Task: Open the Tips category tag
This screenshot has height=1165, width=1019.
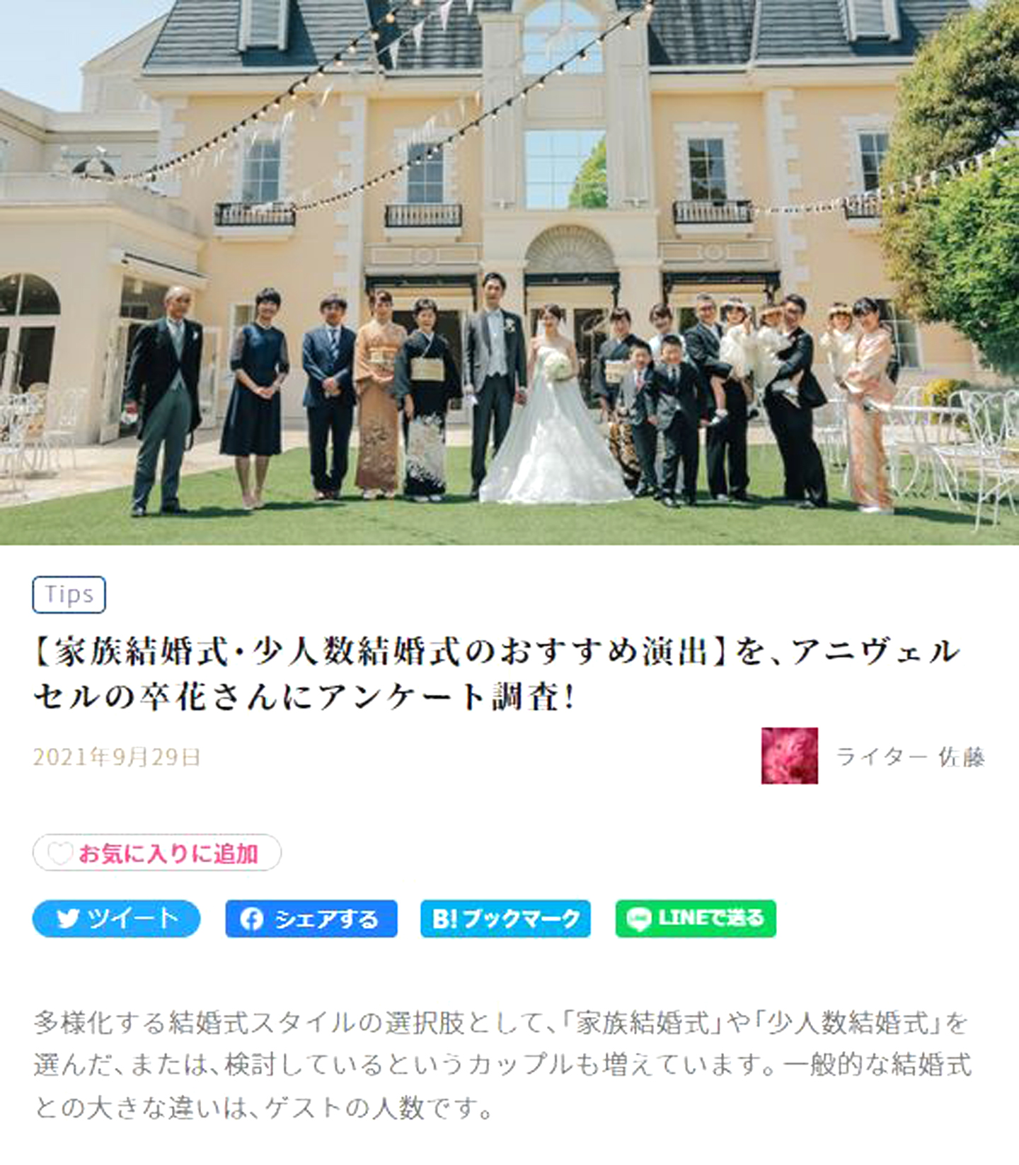Action: tap(69, 595)
